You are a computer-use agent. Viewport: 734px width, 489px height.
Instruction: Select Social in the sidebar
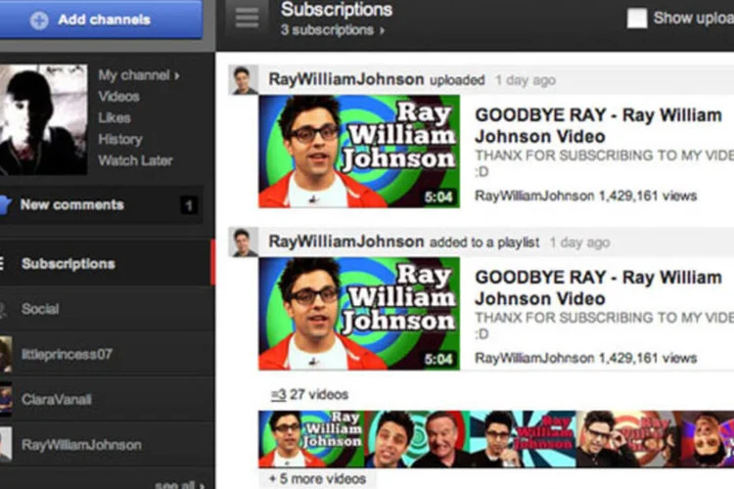108,309
